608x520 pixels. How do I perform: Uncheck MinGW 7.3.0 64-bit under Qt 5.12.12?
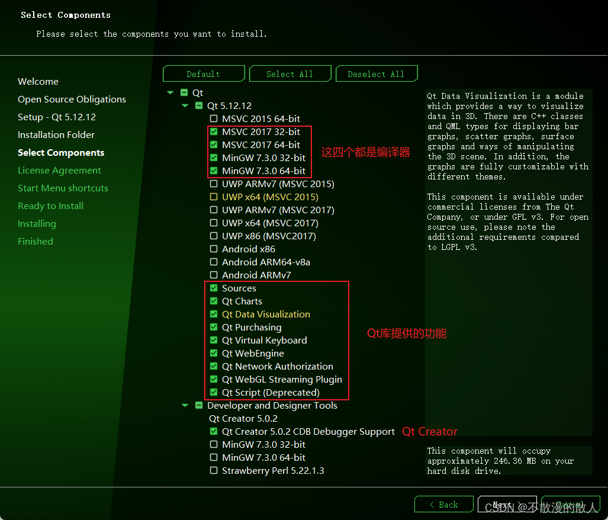click(214, 171)
